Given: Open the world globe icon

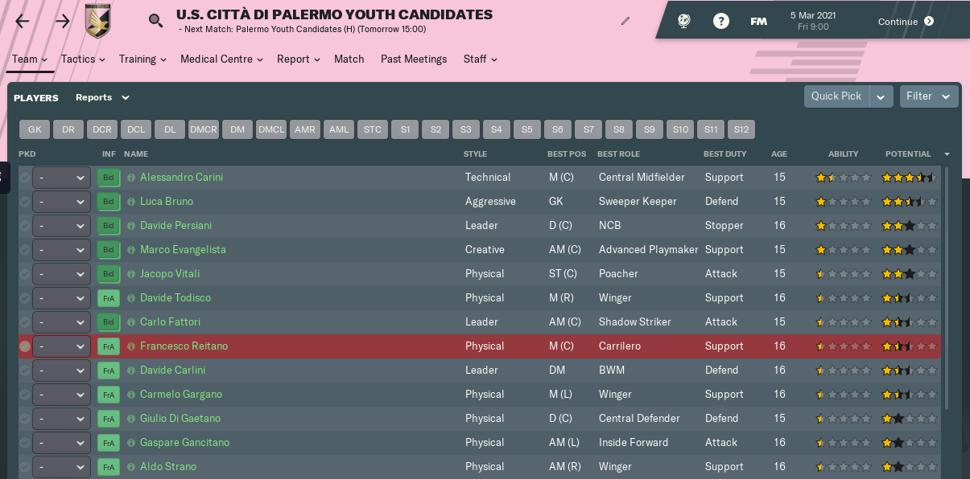Looking at the screenshot, I should pyautogui.click(x=684, y=22).
